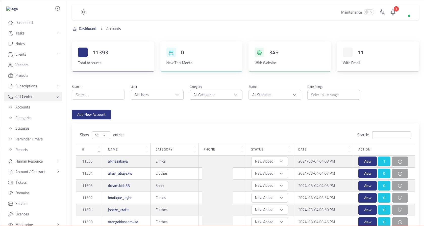
Task: Open the All Categories filter dropdown
Action: click(x=216, y=95)
